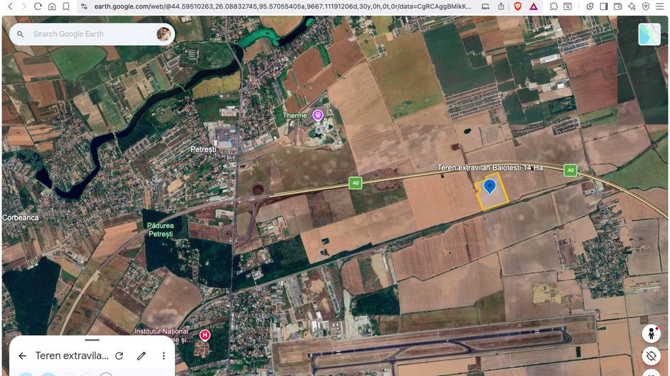Image resolution: width=670 pixels, height=376 pixels.
Task: Click the Teren extravila... panel title
Action: point(71,355)
